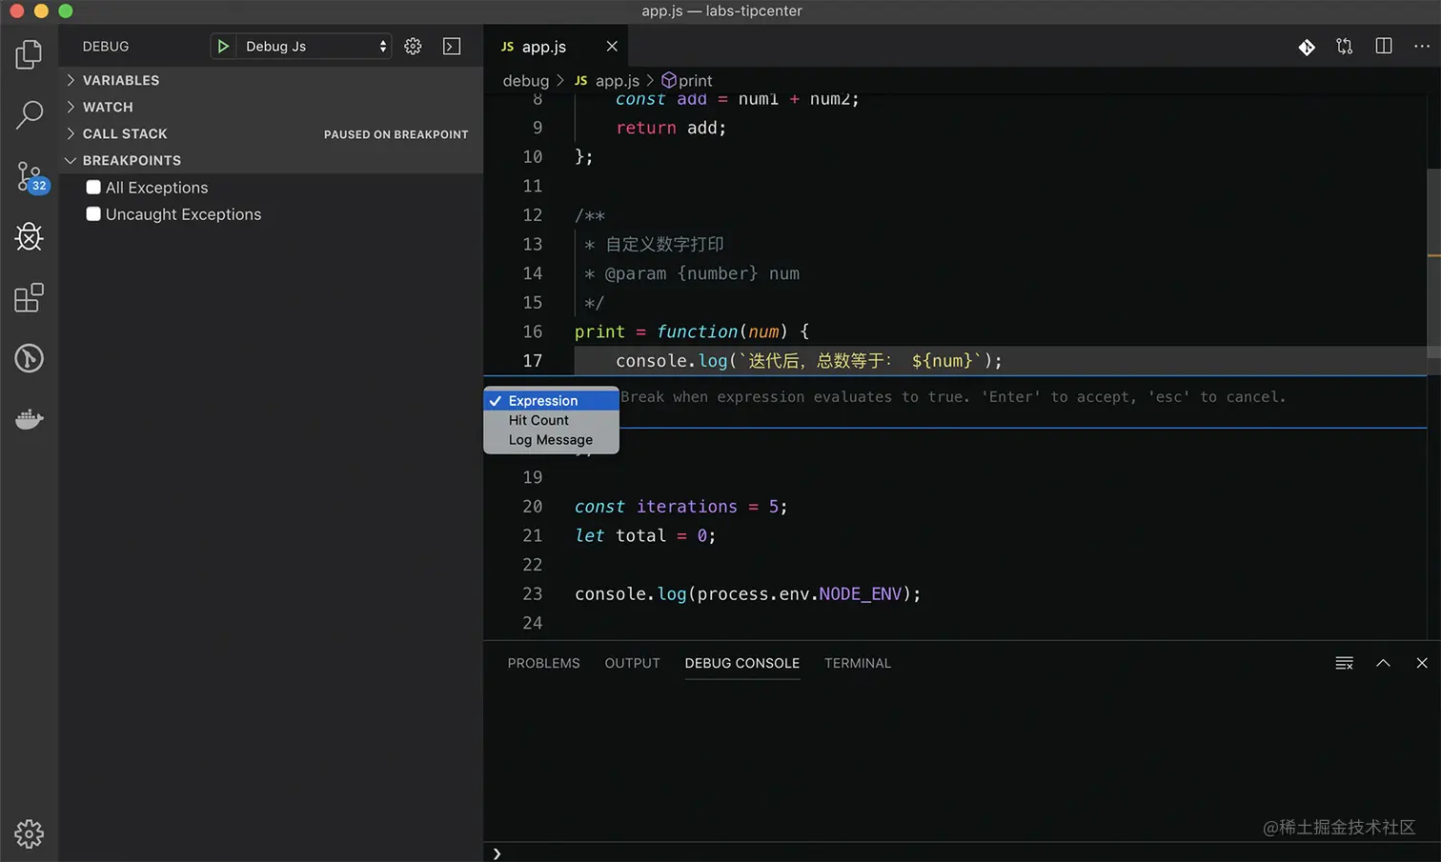Click line number 20 in the gutter
The width and height of the screenshot is (1441, 862).
(532, 507)
